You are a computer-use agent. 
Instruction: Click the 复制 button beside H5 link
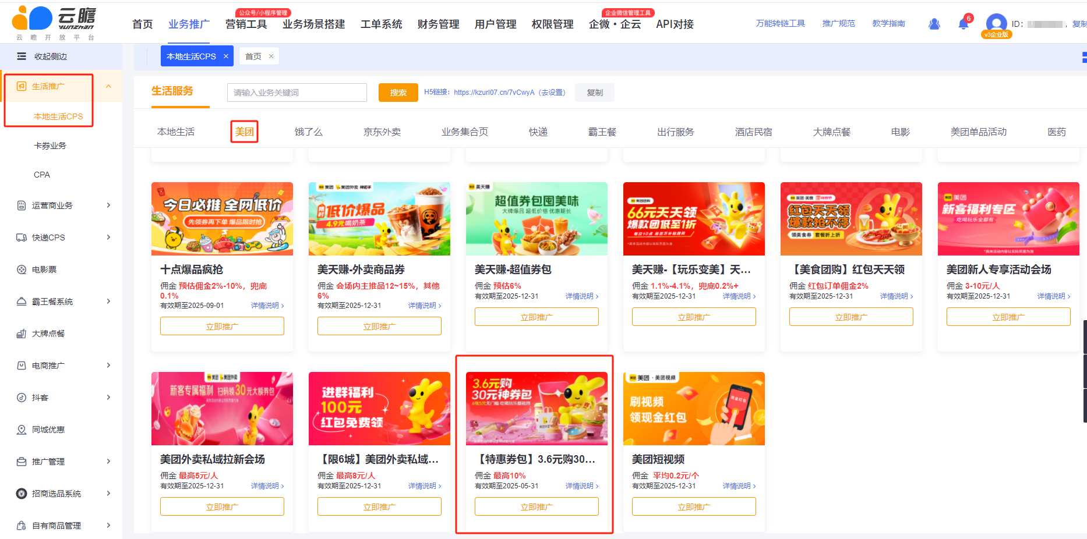[595, 93]
